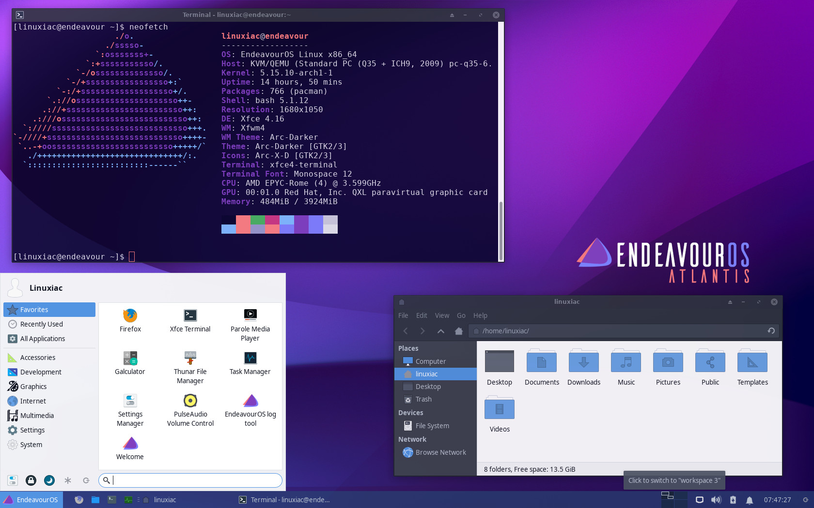Click the terminal launcher in taskbar
Screen dimensions: 814x508
[112, 500]
